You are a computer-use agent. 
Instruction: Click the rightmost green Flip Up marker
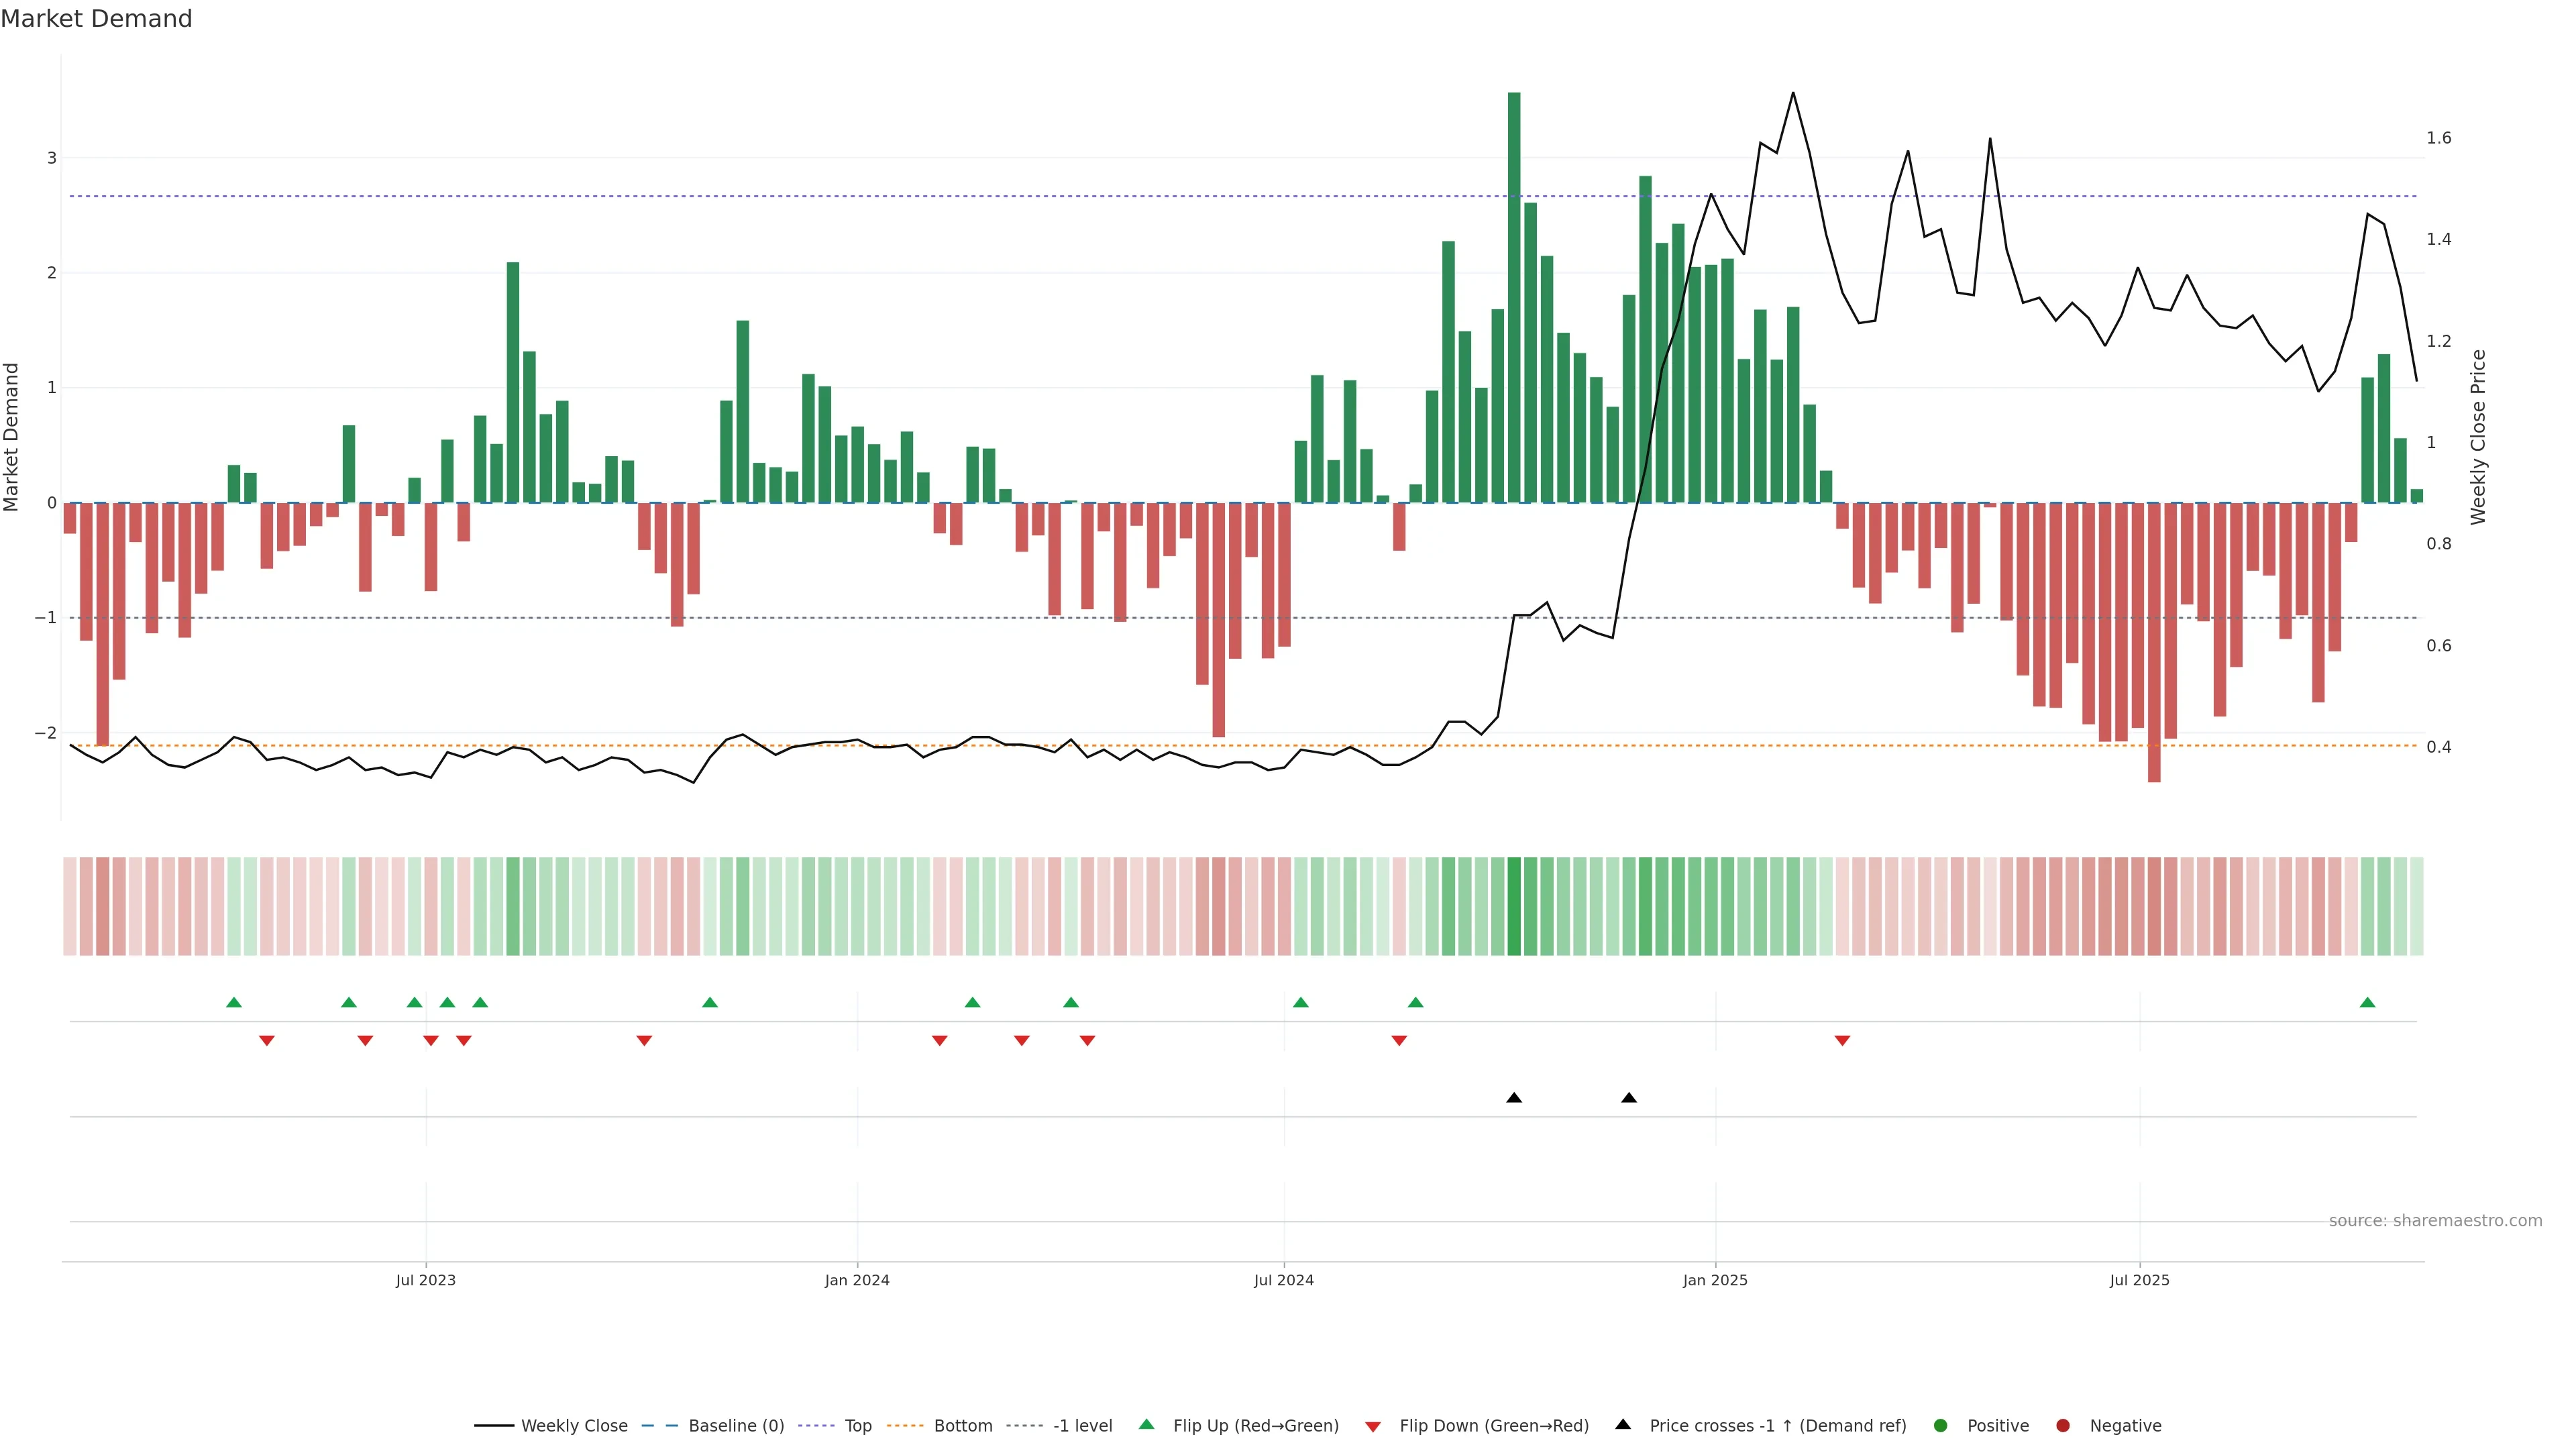[2367, 1003]
